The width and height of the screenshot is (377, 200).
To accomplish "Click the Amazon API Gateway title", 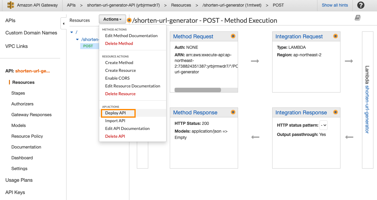I will [37, 5].
